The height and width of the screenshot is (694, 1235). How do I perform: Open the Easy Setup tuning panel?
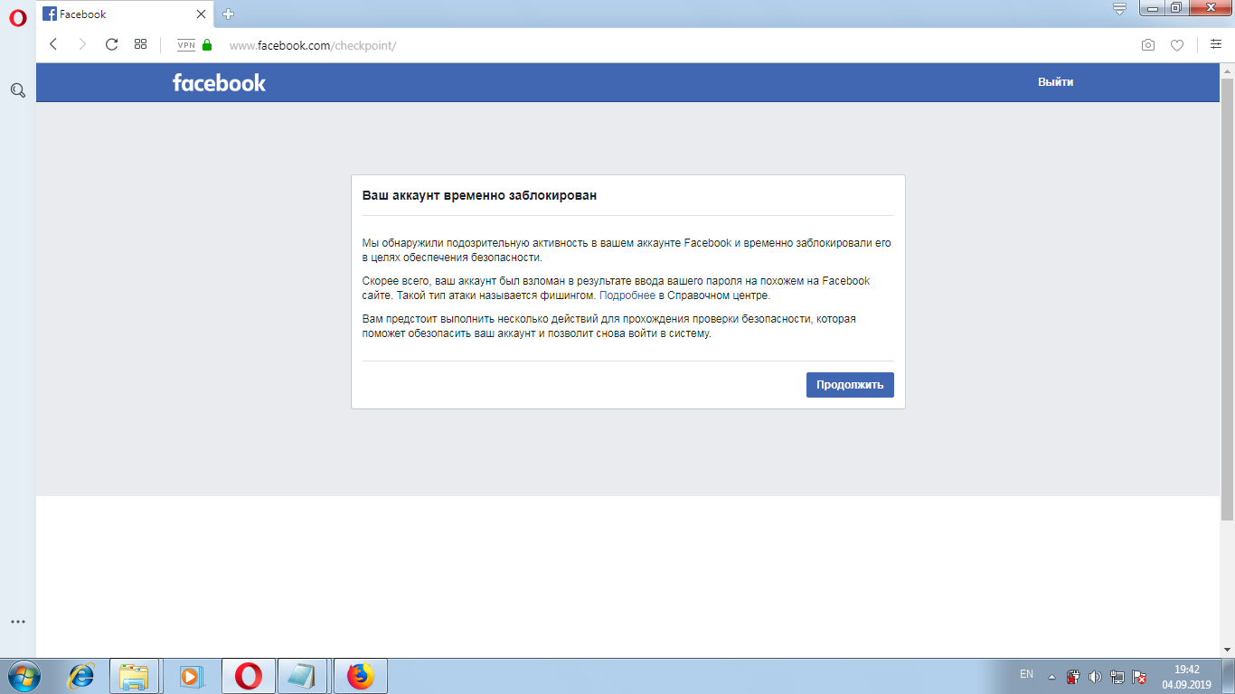tap(1215, 42)
